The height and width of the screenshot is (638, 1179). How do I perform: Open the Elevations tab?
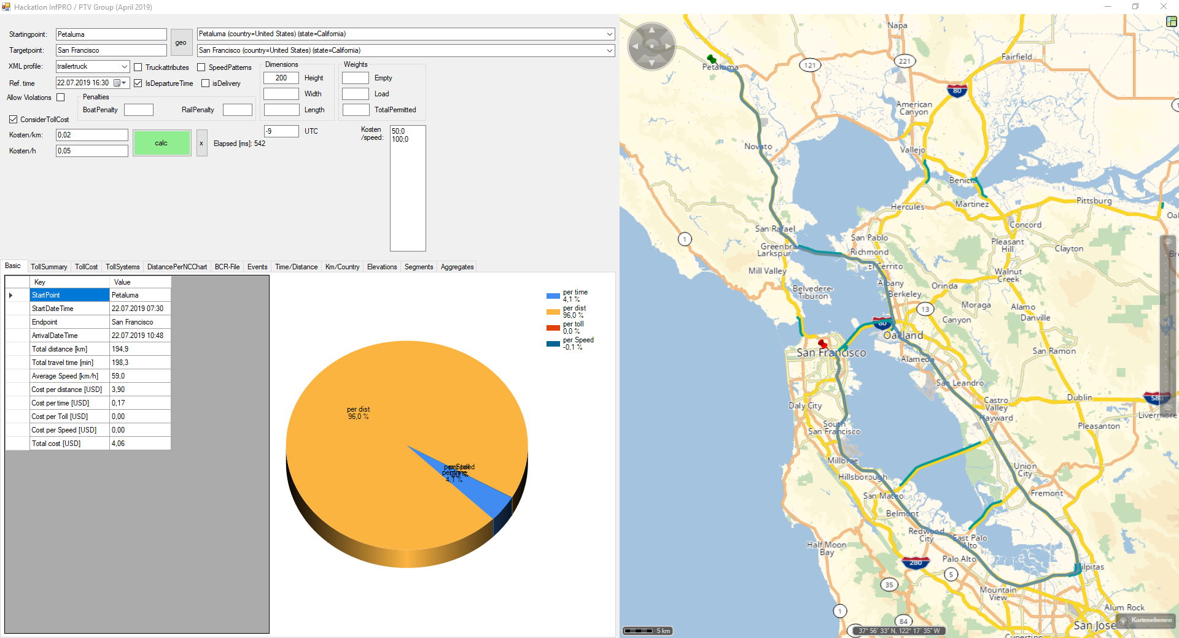coord(381,267)
